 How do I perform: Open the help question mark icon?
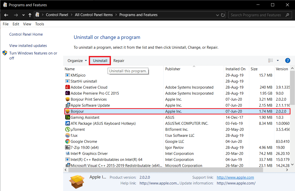pos(288,60)
